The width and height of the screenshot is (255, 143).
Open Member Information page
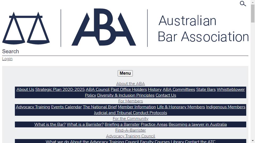pyautogui.click(x=137, y=107)
